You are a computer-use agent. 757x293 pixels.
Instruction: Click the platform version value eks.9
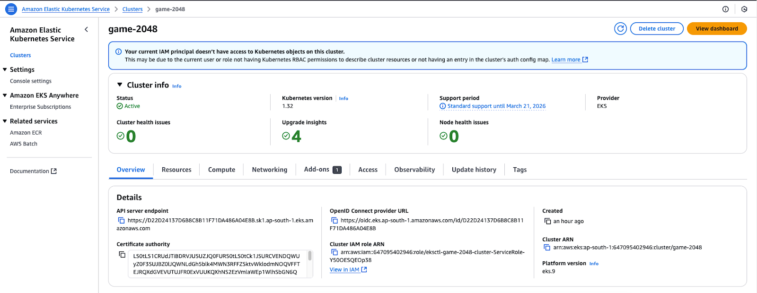(549, 271)
